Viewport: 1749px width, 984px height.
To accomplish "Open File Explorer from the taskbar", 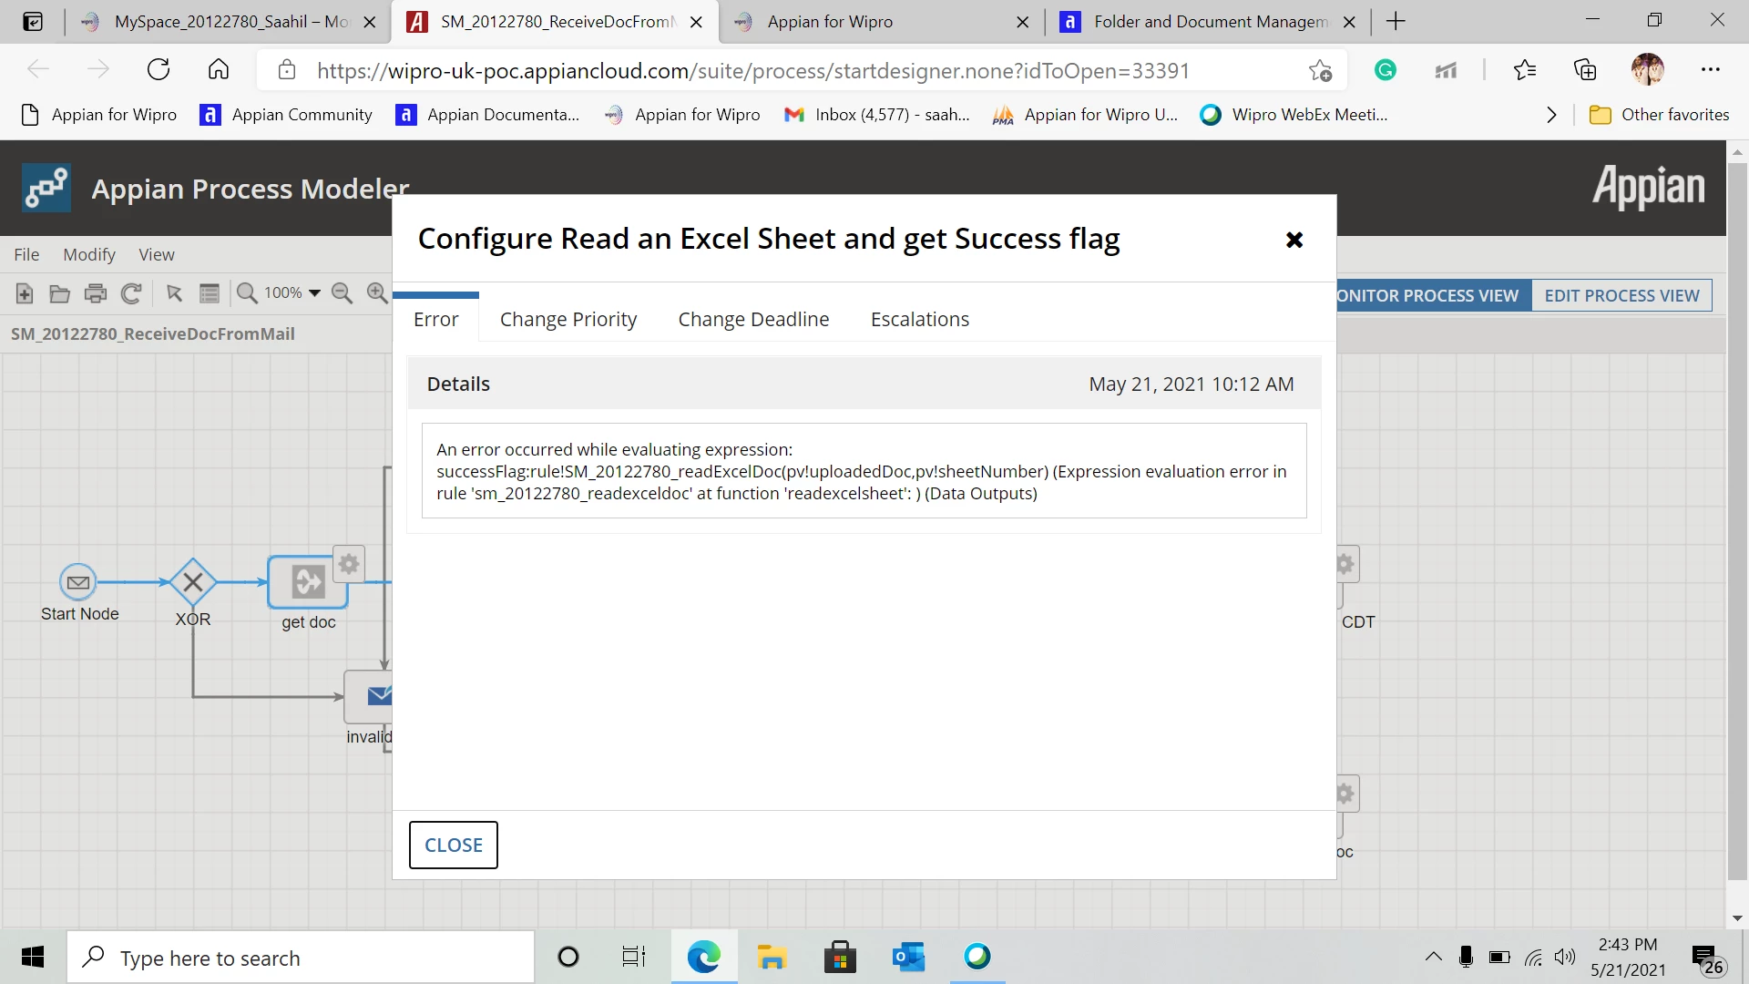I will pyautogui.click(x=772, y=958).
